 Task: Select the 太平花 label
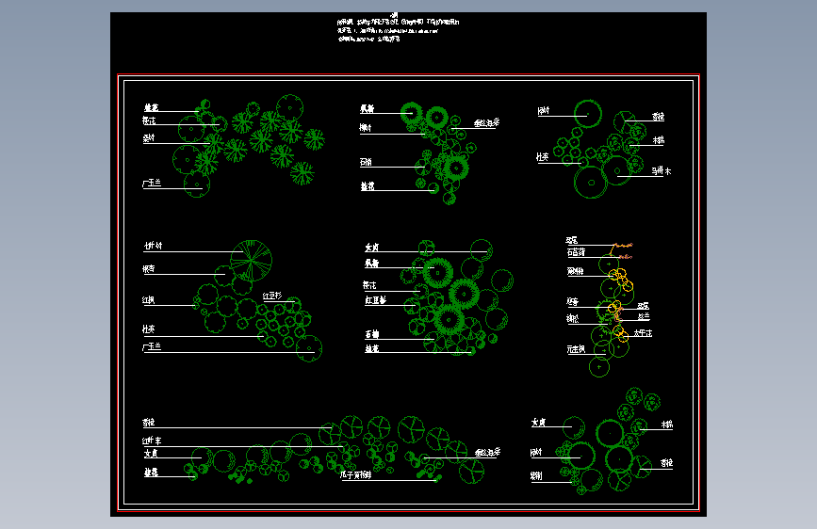click(x=643, y=332)
